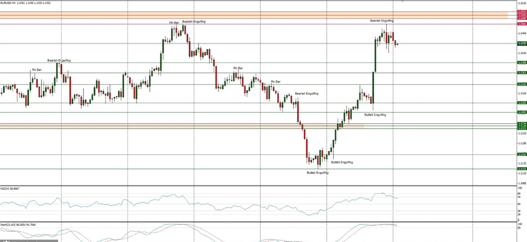Screen dimensions: 527x242
Task: Select Bullish Engulfing label near the 1.1262 line
Action: 375,114
